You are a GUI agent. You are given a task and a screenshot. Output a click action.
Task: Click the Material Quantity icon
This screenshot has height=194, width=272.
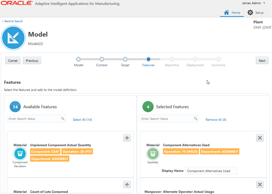coord(153,154)
